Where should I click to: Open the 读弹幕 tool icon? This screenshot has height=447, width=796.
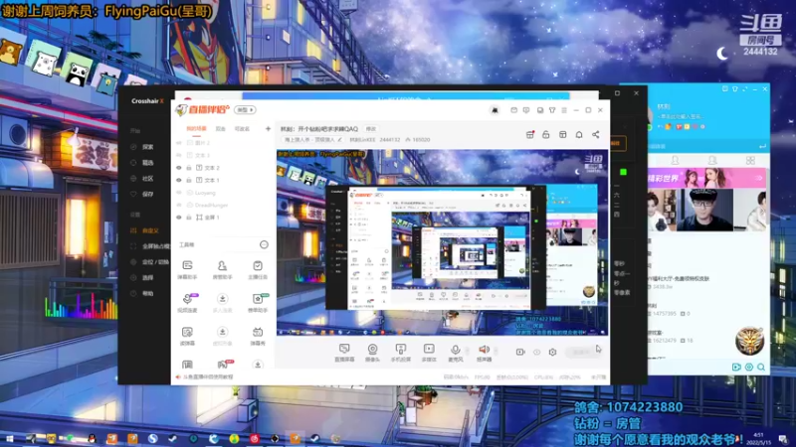click(x=187, y=332)
